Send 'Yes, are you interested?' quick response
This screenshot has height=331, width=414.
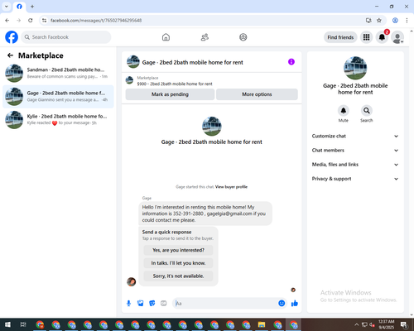(178, 250)
